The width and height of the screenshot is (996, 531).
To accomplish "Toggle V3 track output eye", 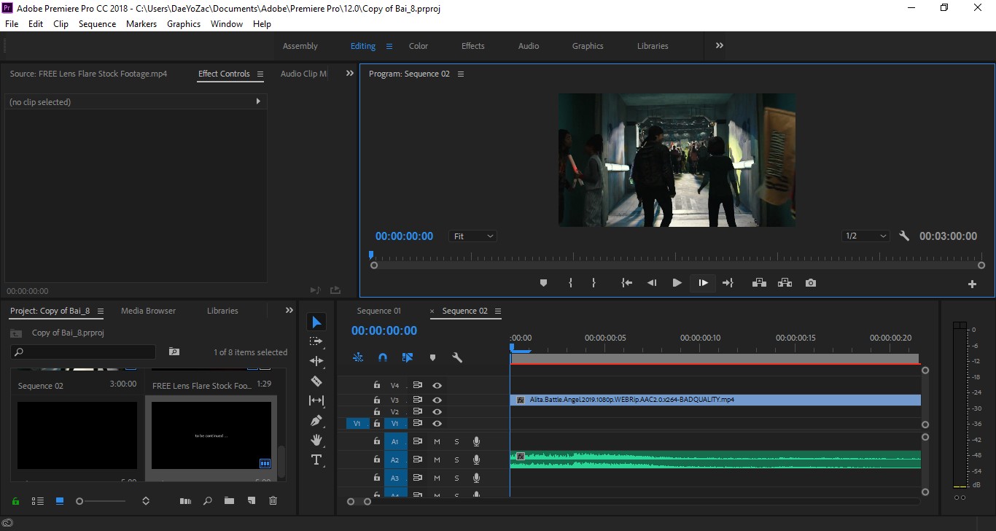I will 437,400.
